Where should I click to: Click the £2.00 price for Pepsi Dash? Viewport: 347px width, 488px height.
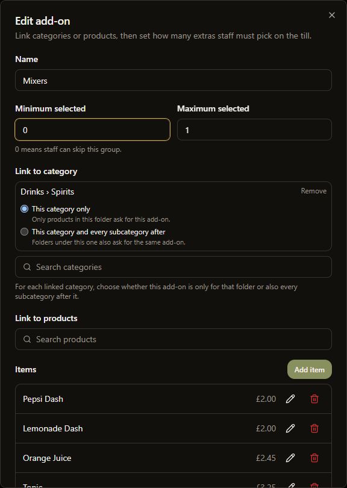pyautogui.click(x=266, y=399)
